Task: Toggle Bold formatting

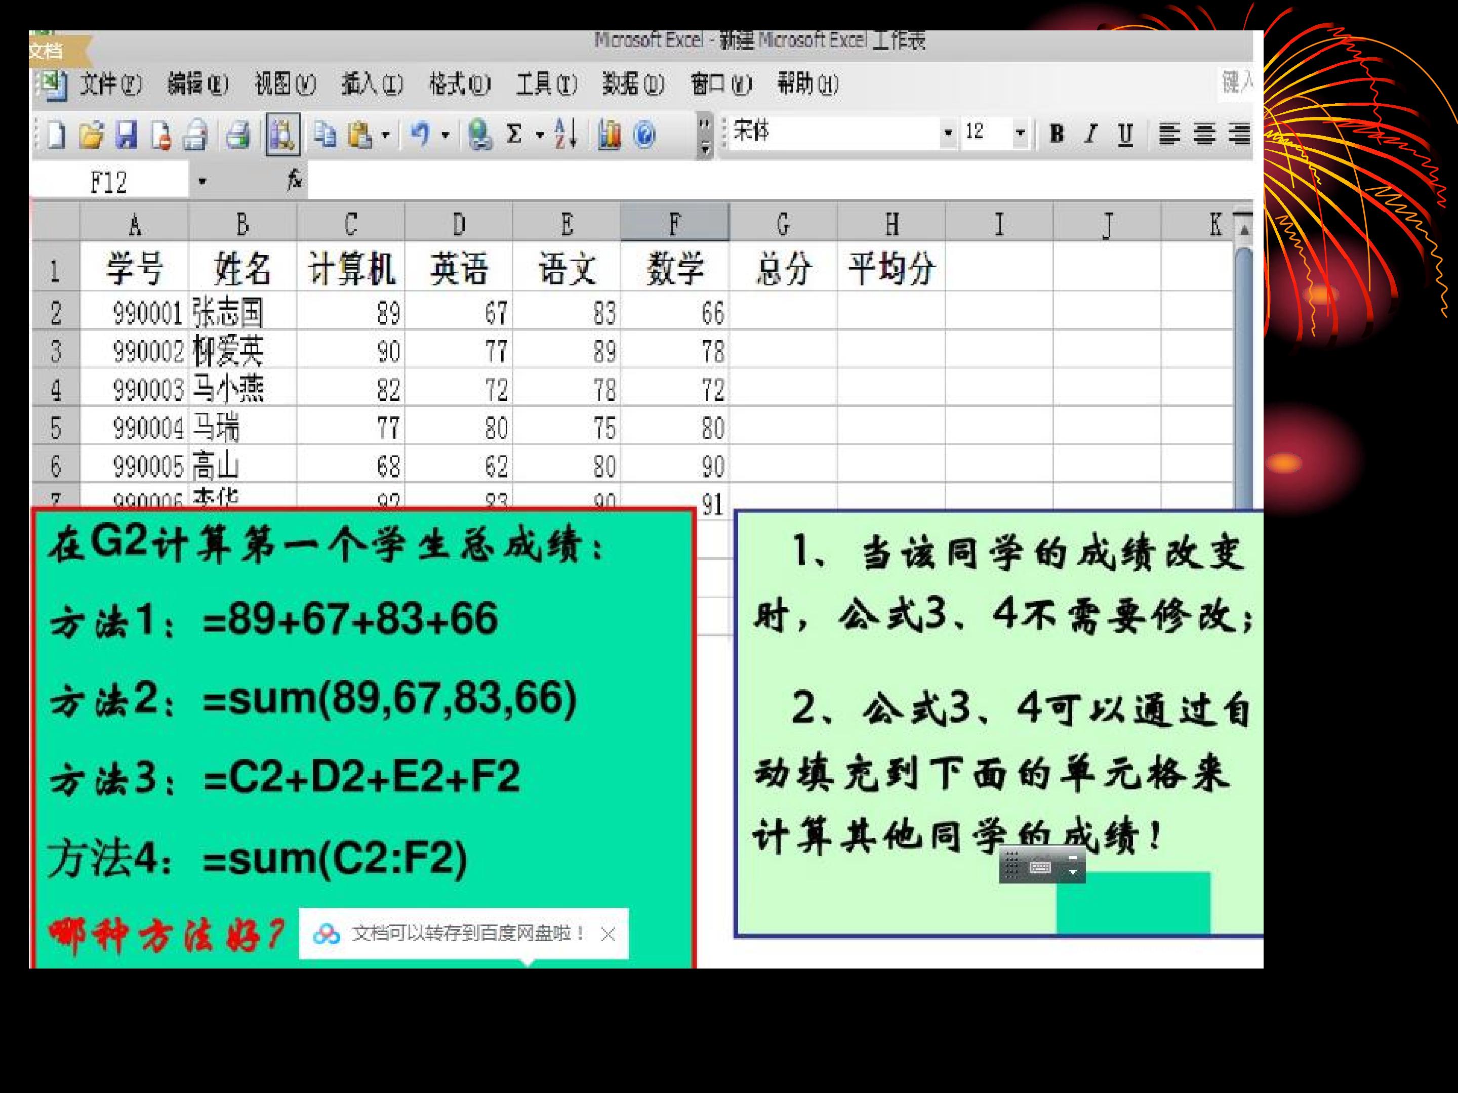Action: click(x=1057, y=134)
